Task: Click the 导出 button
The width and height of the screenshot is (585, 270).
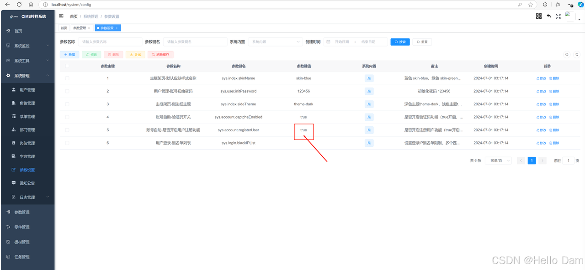Action: 135,54
